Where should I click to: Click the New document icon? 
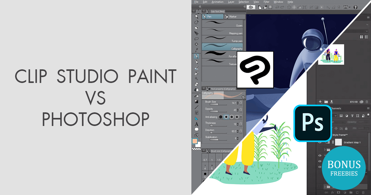click(260, 7)
